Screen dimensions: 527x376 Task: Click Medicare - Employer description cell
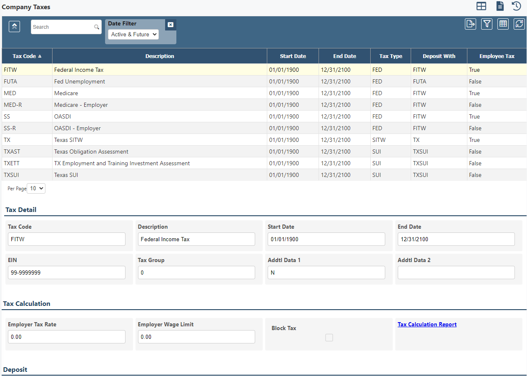coord(160,105)
